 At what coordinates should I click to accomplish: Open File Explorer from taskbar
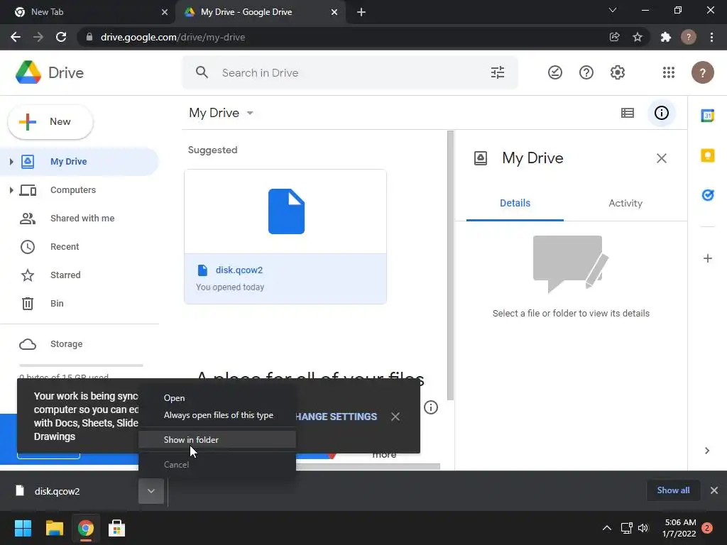[54, 528]
